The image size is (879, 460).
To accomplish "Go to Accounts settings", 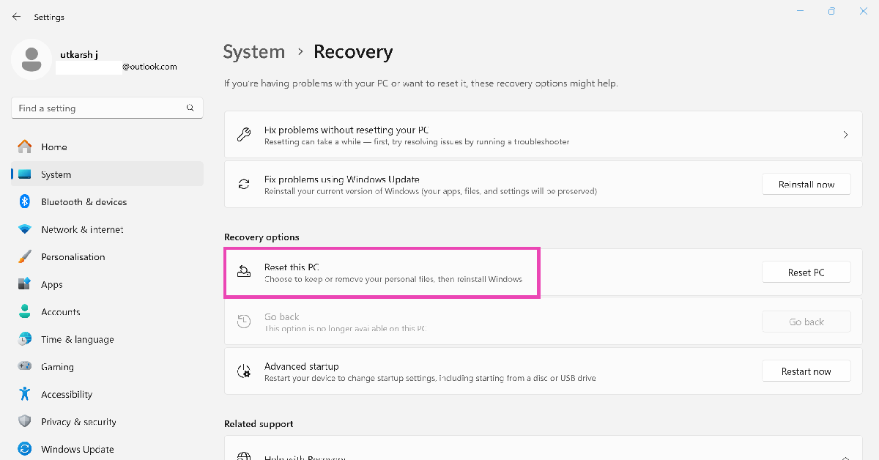I will click(x=60, y=312).
